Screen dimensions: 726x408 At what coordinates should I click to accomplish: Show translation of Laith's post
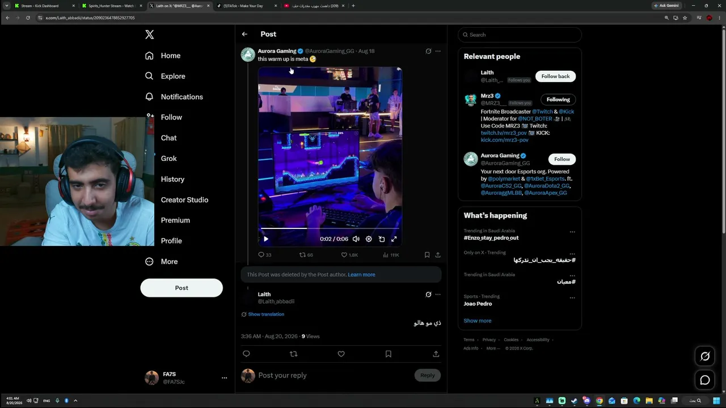click(x=266, y=314)
